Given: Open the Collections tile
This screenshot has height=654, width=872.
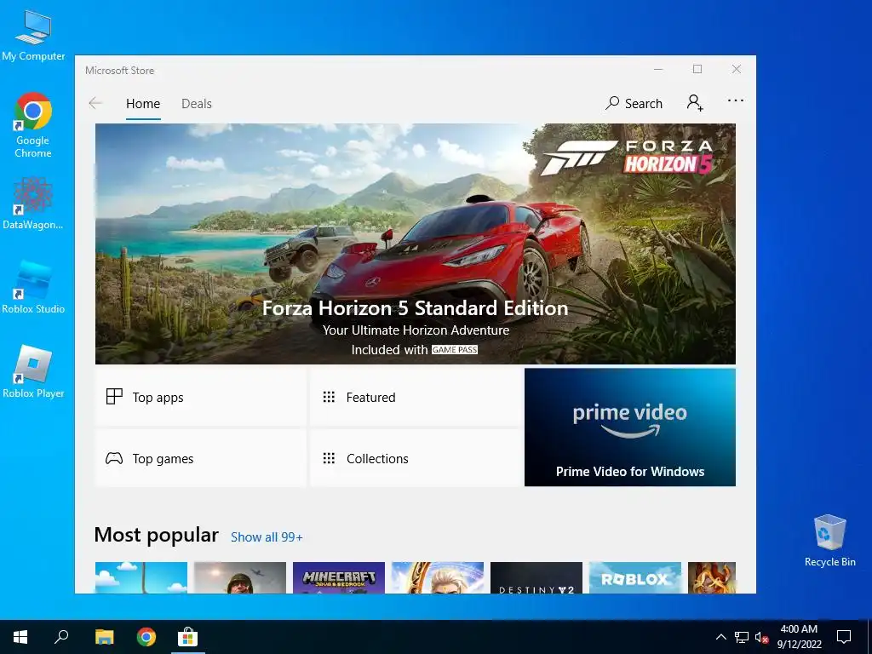Looking at the screenshot, I should tap(415, 458).
